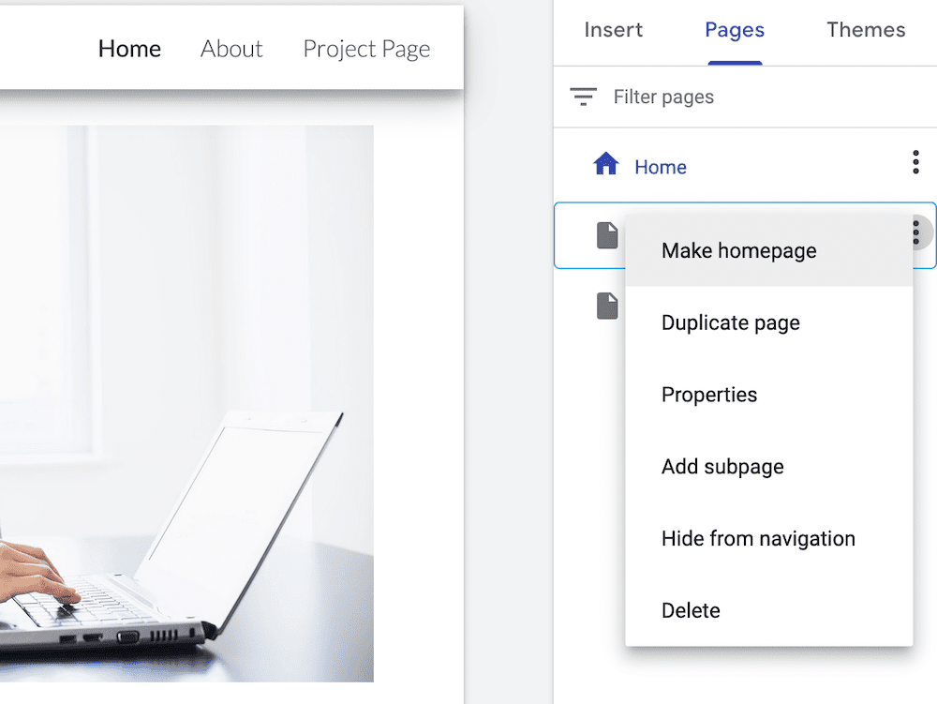
Task: Open the three-dot menu for the Home page
Action: pos(915,162)
